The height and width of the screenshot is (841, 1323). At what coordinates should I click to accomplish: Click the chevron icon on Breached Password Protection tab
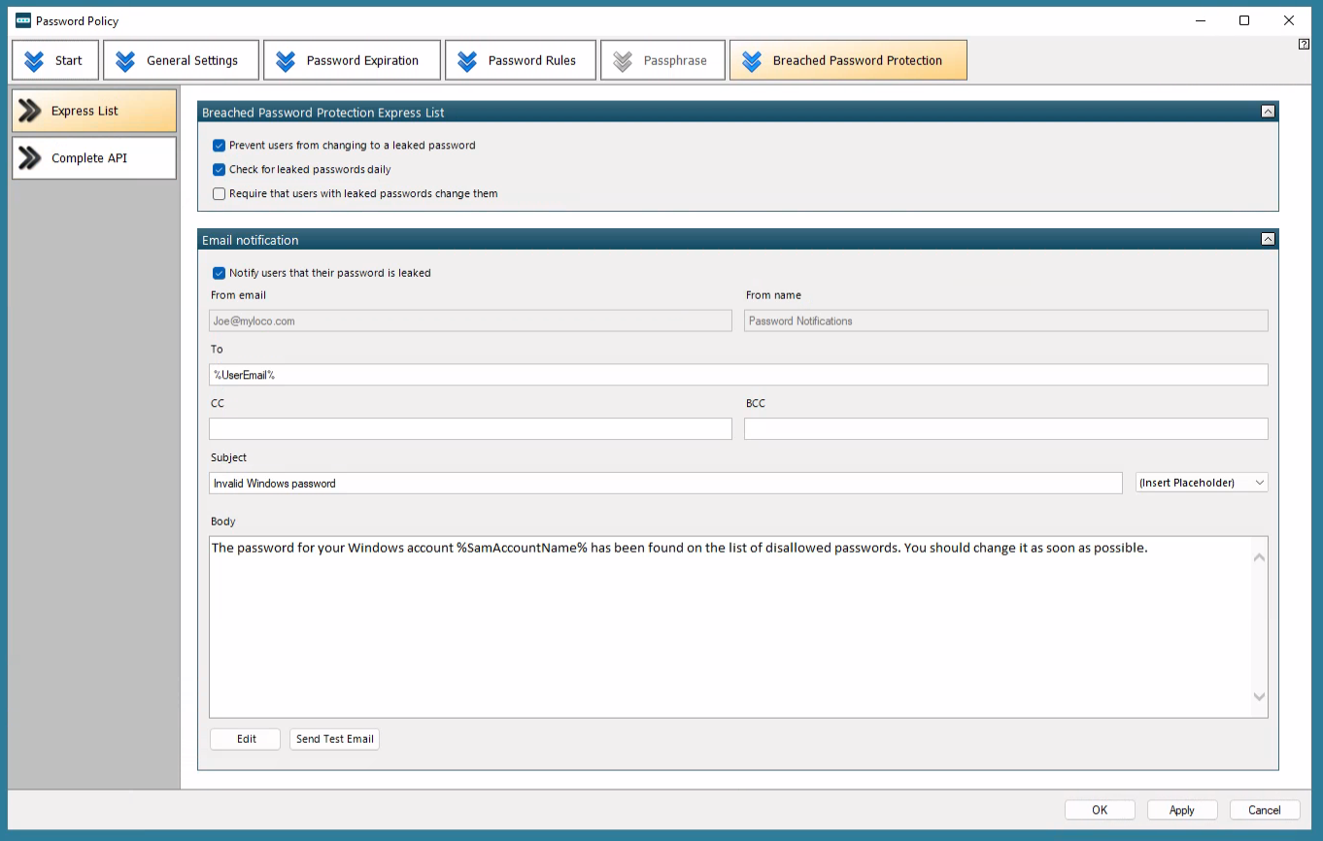(x=752, y=60)
